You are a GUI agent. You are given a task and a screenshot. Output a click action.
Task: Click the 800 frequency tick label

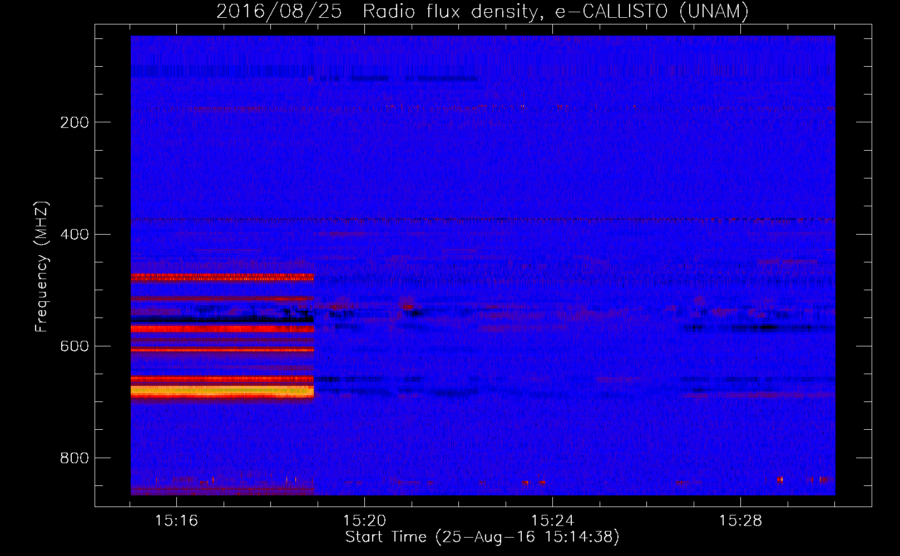pyautogui.click(x=75, y=458)
